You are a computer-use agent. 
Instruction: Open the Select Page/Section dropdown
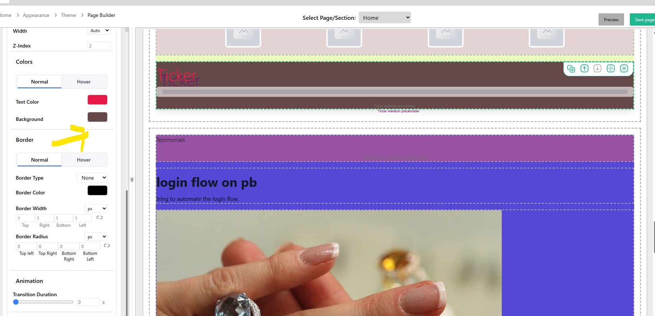(385, 18)
